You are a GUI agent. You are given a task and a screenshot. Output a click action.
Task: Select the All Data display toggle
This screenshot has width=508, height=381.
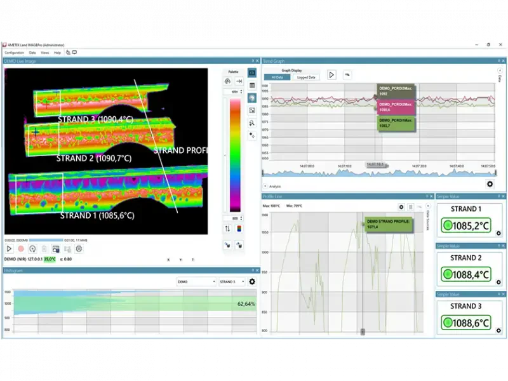(277, 77)
